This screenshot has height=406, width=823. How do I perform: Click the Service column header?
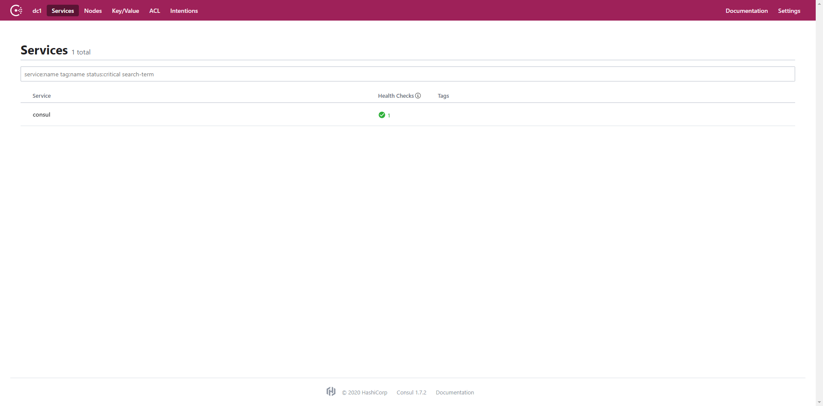coord(42,96)
